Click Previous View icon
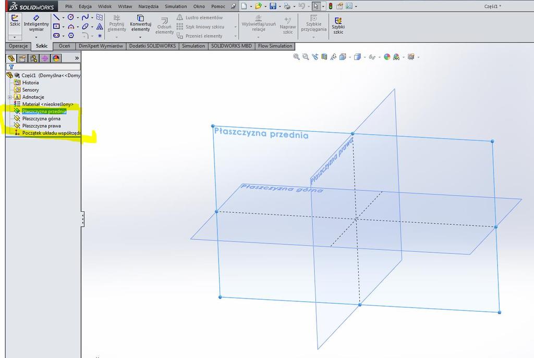The image size is (534, 358). pos(314,57)
